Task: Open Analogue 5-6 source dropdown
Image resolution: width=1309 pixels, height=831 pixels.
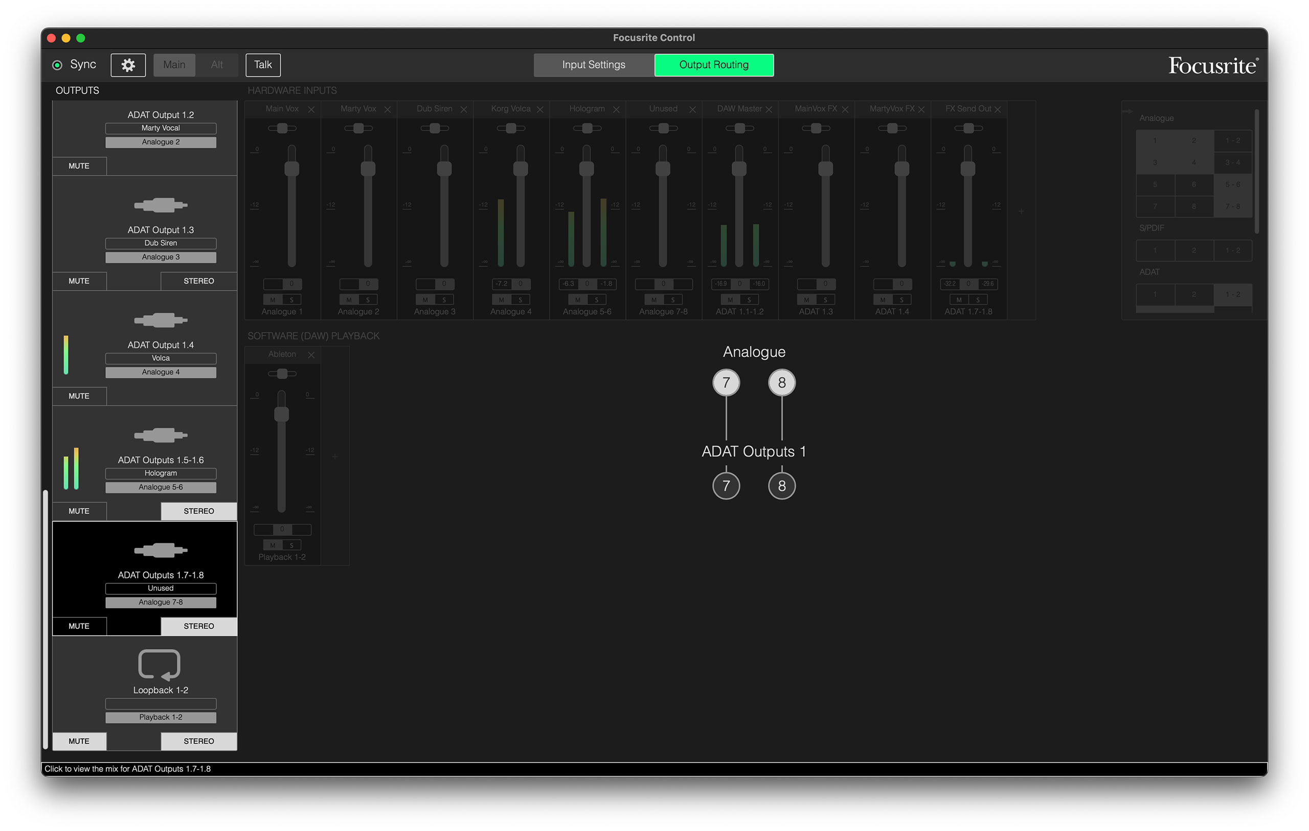Action: (x=161, y=488)
